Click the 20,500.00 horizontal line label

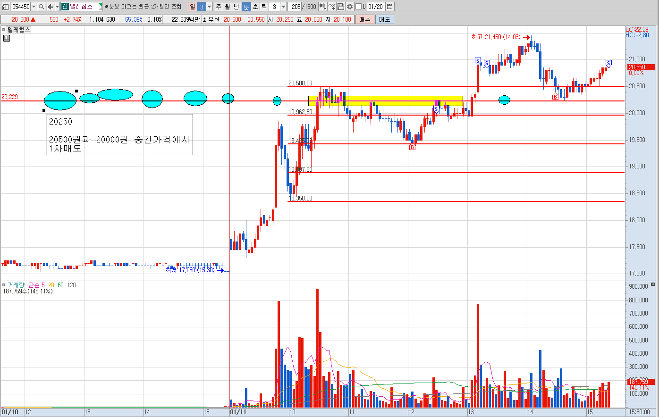tap(300, 83)
